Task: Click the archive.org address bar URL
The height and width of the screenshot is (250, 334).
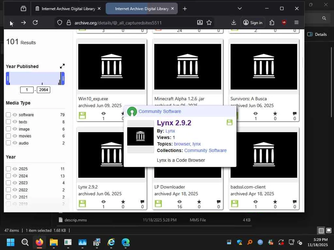Action: pyautogui.click(x=118, y=23)
